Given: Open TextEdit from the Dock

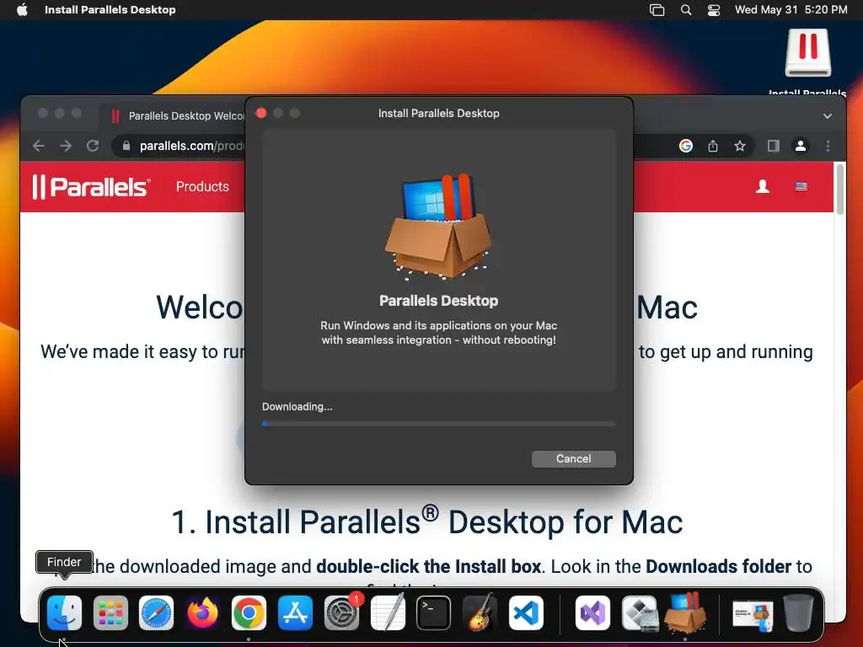Looking at the screenshot, I should tap(388, 613).
